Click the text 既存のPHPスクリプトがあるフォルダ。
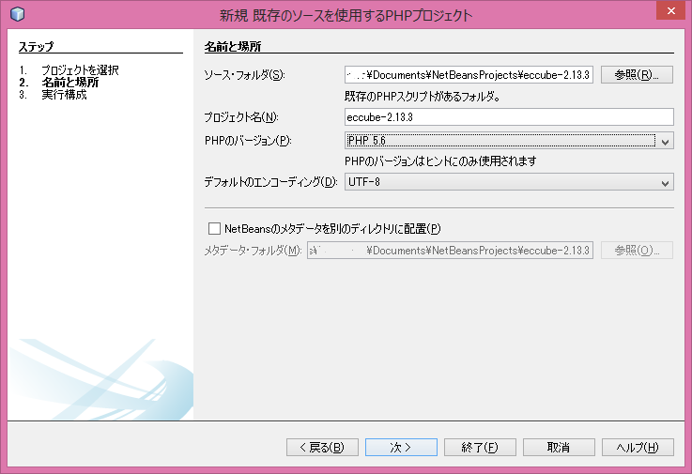Viewport: 692px width, 474px height. (423, 97)
